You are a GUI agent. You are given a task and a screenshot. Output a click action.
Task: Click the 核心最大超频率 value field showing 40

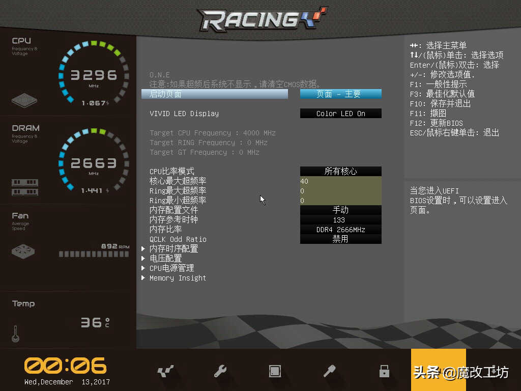pos(340,181)
